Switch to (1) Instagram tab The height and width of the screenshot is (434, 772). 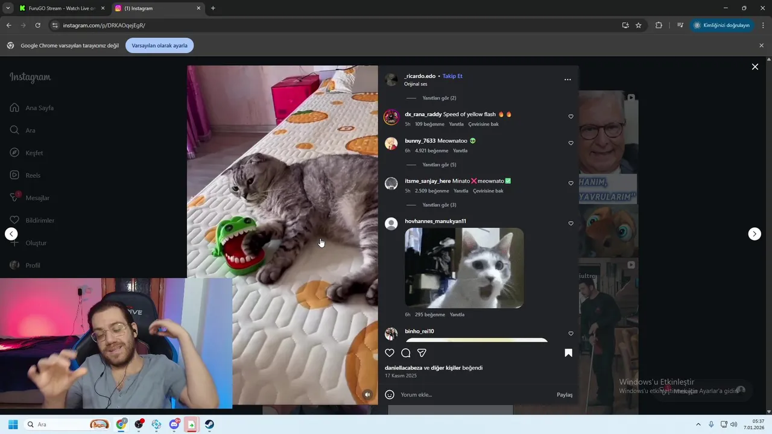click(158, 8)
